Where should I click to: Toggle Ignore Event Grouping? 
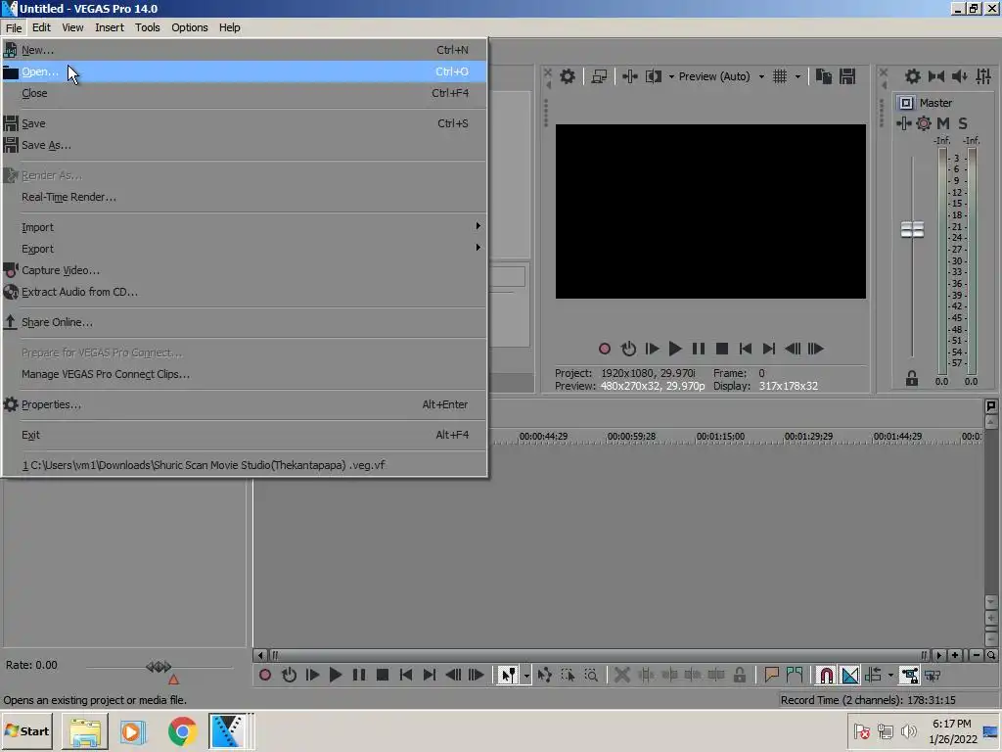[x=933, y=675]
